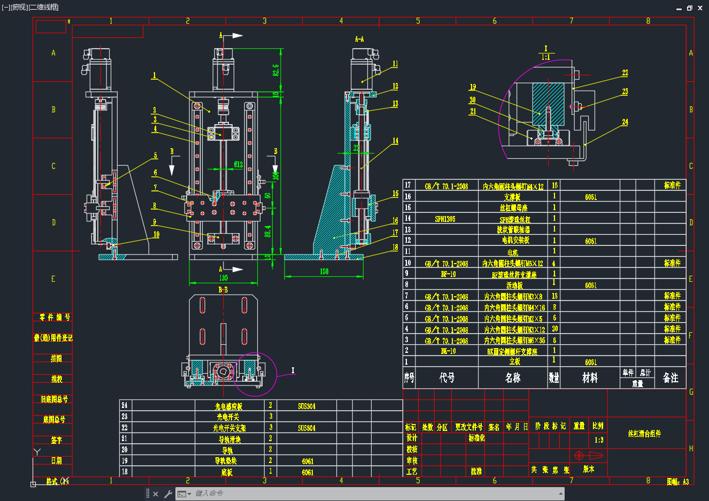Select the part name "导轨滑块"
The height and width of the screenshot is (501, 709).
pyautogui.click(x=229, y=440)
